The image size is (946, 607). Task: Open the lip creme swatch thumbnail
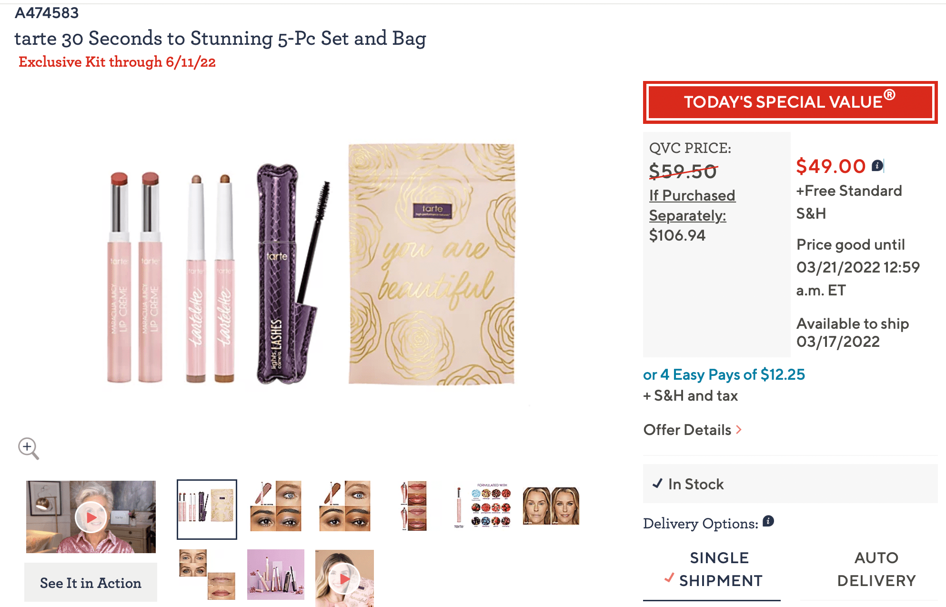[413, 506]
